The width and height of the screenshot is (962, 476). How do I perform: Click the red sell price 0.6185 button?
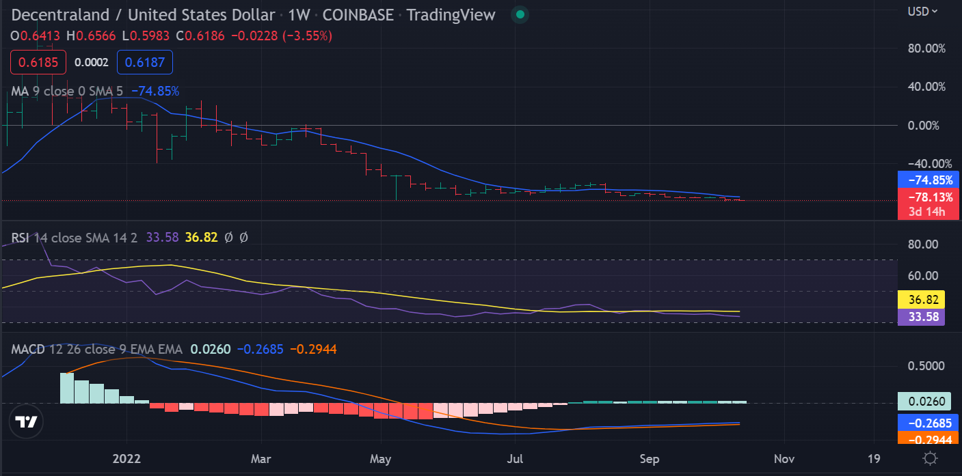[38, 62]
